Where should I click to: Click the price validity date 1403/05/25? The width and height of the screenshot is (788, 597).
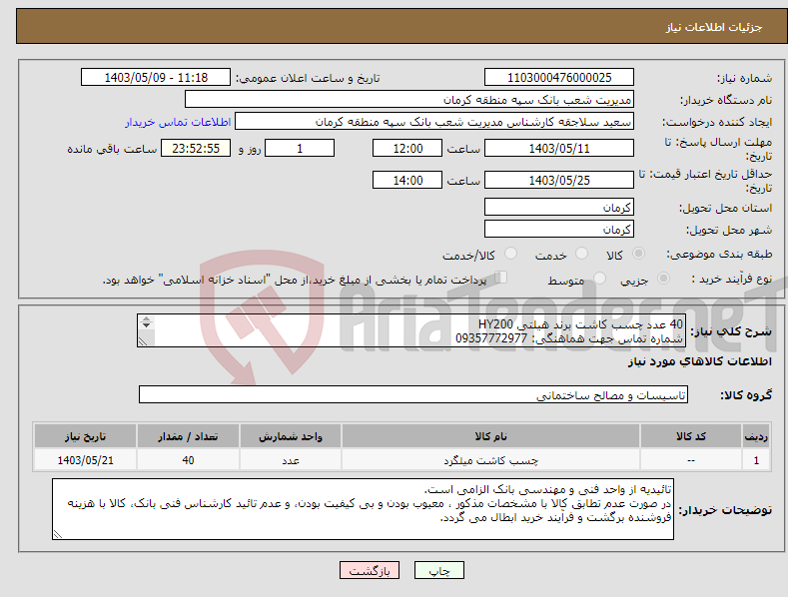click(559, 180)
